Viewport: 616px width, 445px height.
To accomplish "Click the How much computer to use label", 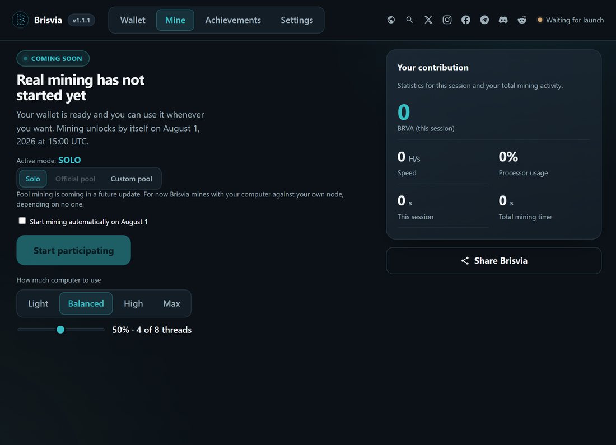I will click(x=59, y=280).
